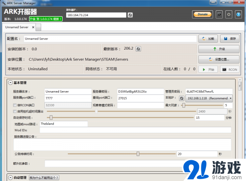Enable the 使RCON端口 checkbox
246x181 pixels.
pos(15,105)
